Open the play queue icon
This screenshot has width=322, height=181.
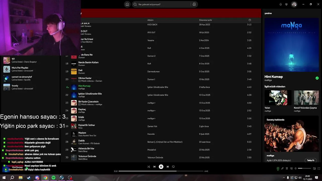click(287, 168)
